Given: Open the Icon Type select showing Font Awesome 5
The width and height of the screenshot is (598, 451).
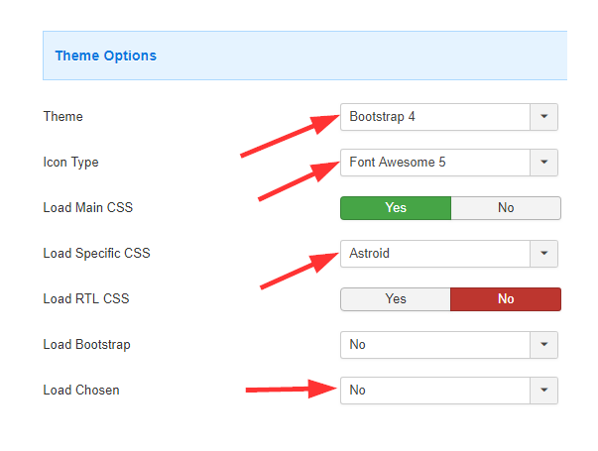Looking at the screenshot, I should (449, 163).
